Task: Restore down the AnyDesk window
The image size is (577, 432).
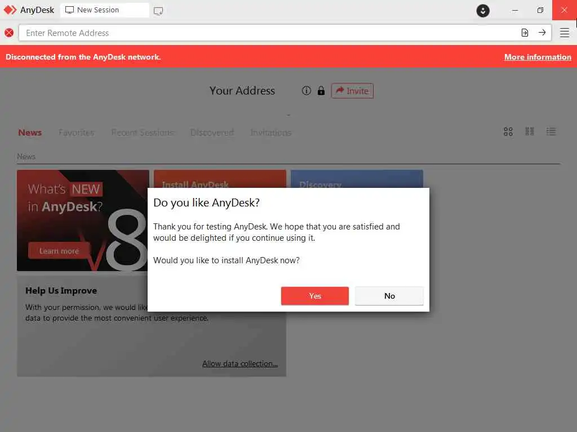Action: coord(540,10)
